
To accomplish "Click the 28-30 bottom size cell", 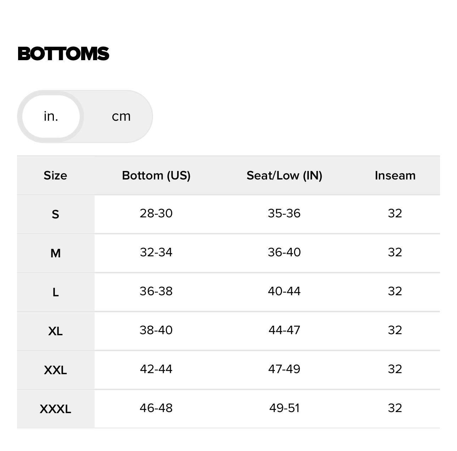I will click(x=156, y=213).
